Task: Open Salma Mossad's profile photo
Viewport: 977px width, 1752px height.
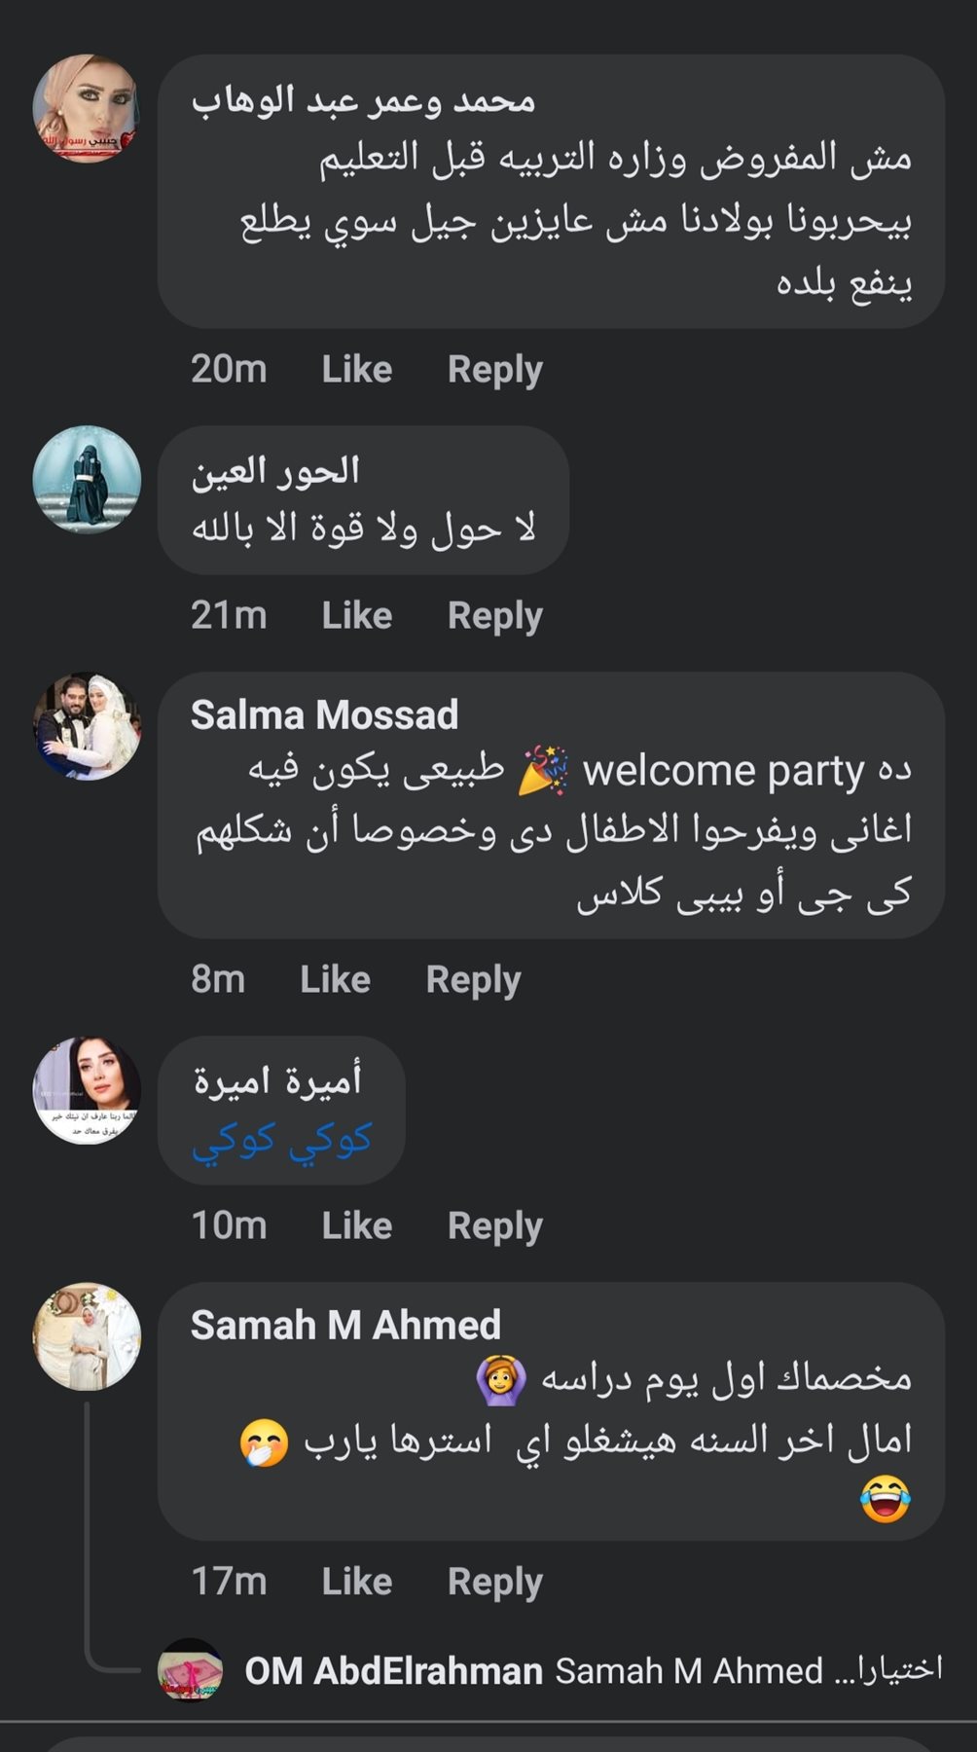Action: click(86, 725)
